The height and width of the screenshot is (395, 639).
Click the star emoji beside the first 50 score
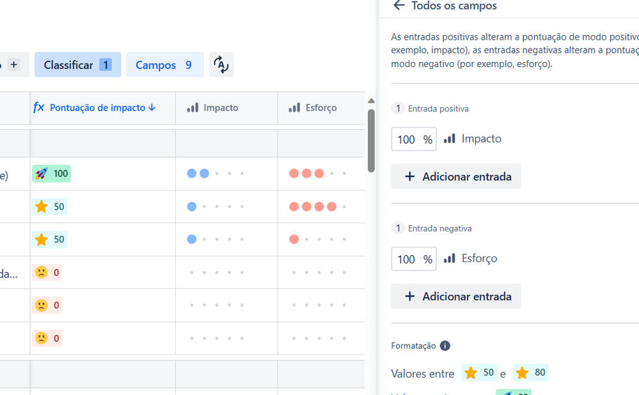pyautogui.click(x=41, y=206)
